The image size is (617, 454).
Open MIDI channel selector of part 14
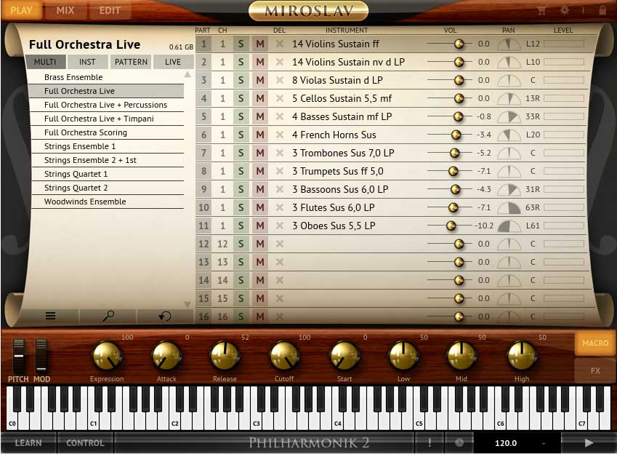222,280
